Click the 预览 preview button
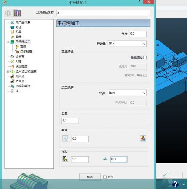 (x=90, y=177)
